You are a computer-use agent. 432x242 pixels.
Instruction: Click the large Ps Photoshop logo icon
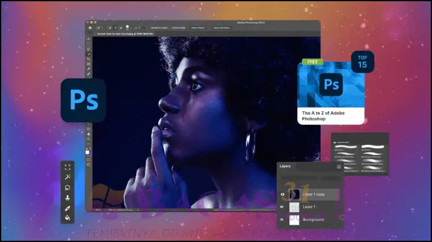83,100
